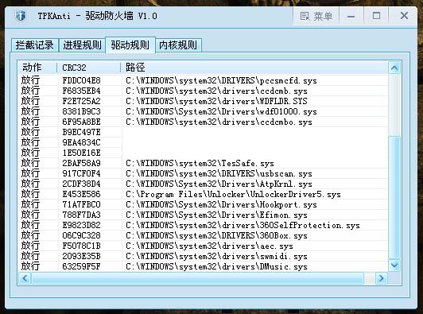The height and width of the screenshot is (314, 423).
Task: Click CRC32 value 788F7DA3
Action: 81,215
